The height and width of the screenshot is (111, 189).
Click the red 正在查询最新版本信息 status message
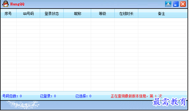point(136,96)
